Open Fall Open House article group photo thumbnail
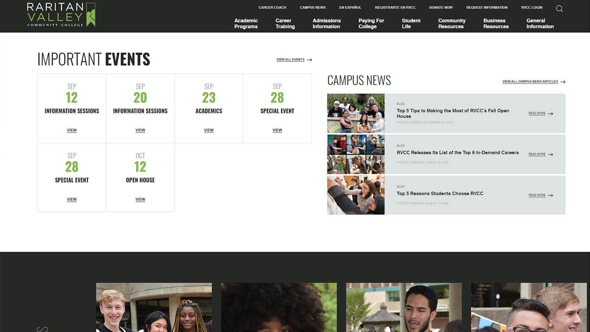The width and height of the screenshot is (590, 332). click(356, 113)
